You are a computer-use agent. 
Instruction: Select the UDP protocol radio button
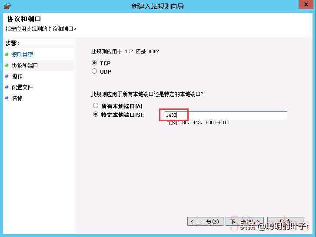click(x=94, y=71)
